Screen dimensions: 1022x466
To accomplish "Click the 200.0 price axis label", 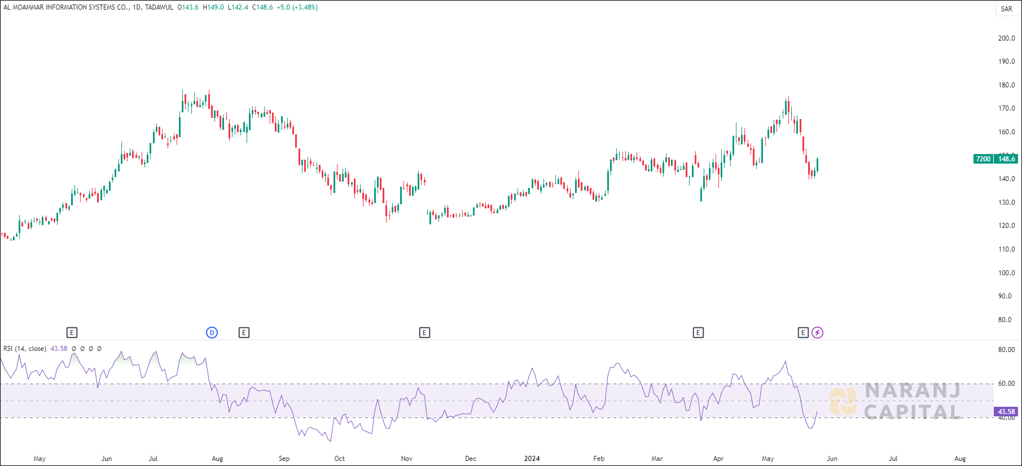I will (x=1006, y=38).
